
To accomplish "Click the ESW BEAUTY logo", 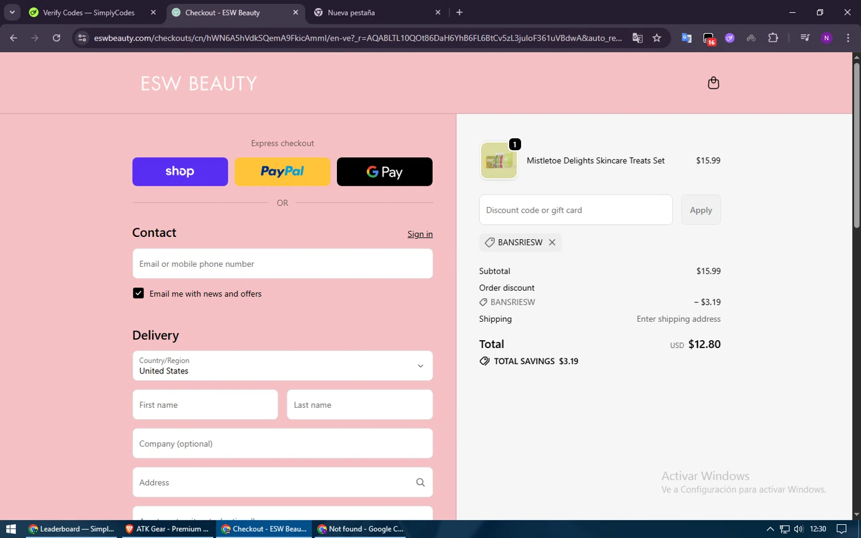I will pyautogui.click(x=199, y=84).
